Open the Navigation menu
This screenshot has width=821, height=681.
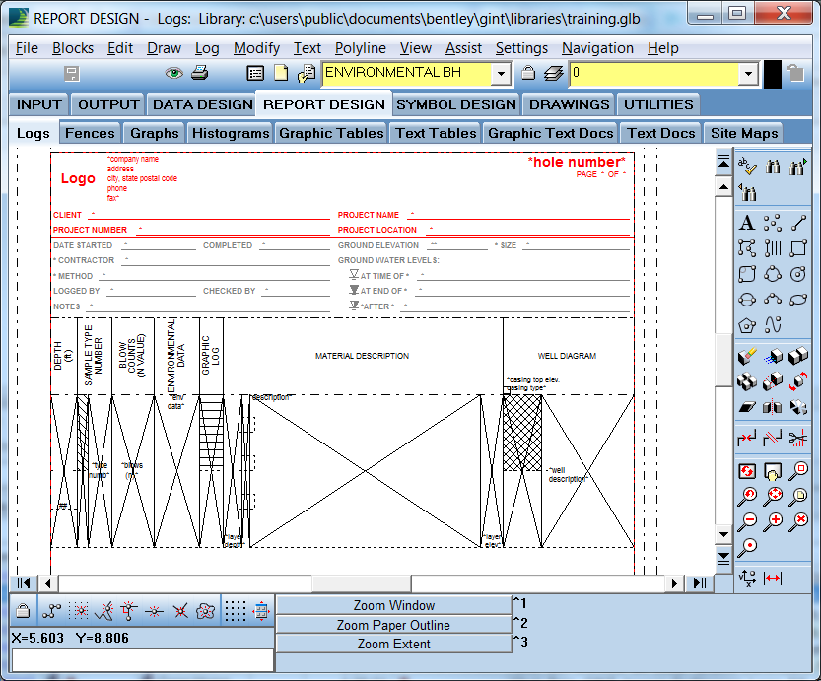point(597,48)
